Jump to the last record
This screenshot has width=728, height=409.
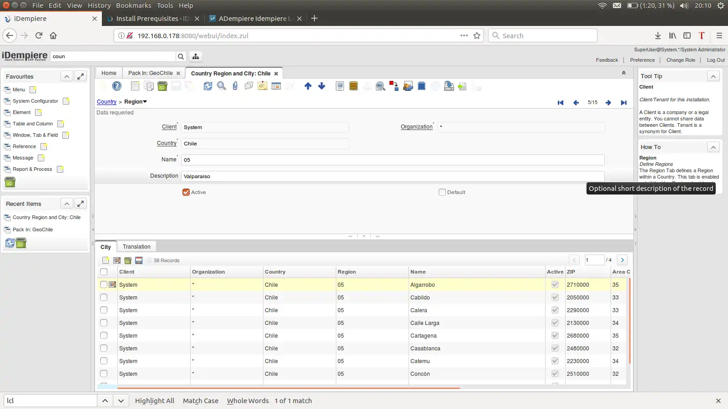[624, 103]
